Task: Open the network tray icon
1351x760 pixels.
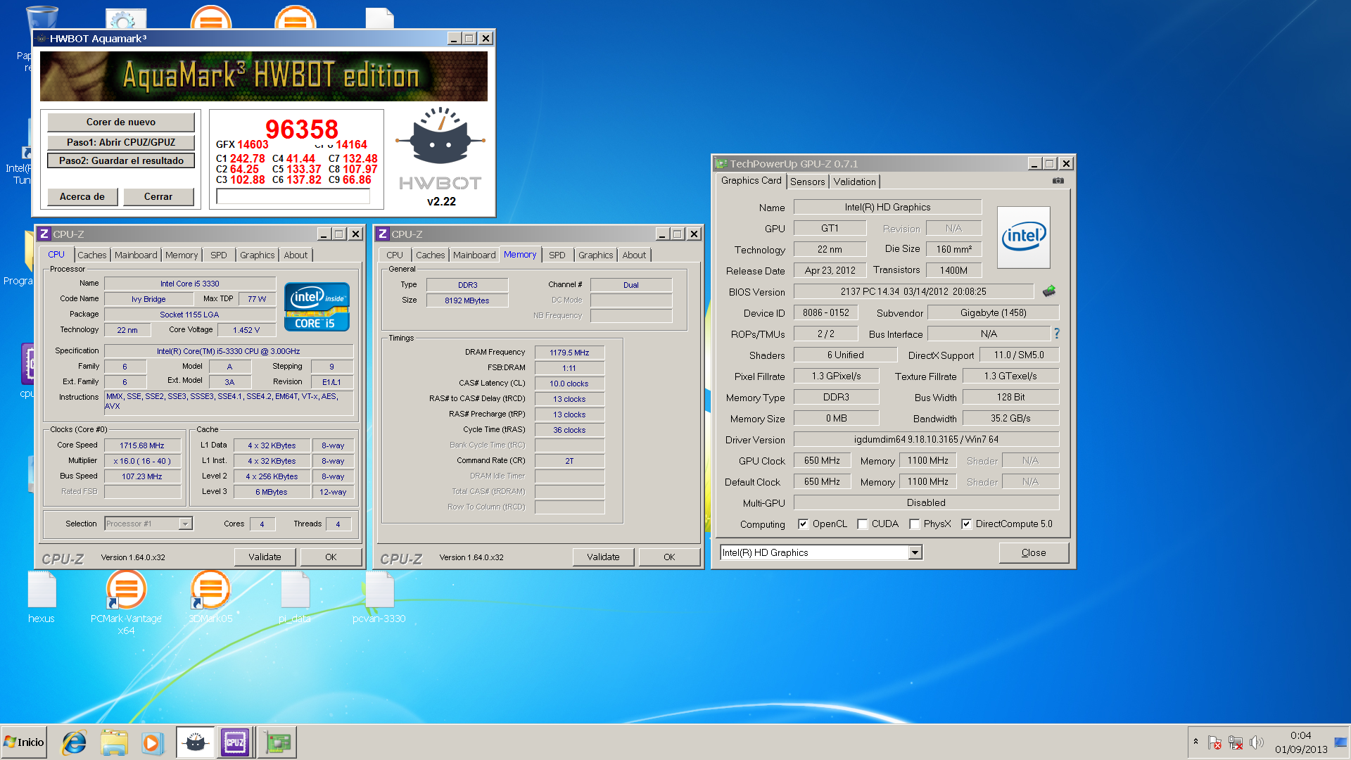Action: (1236, 742)
